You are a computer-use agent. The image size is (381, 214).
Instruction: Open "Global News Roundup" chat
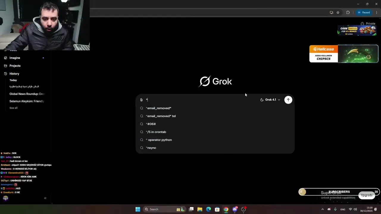pos(27,94)
